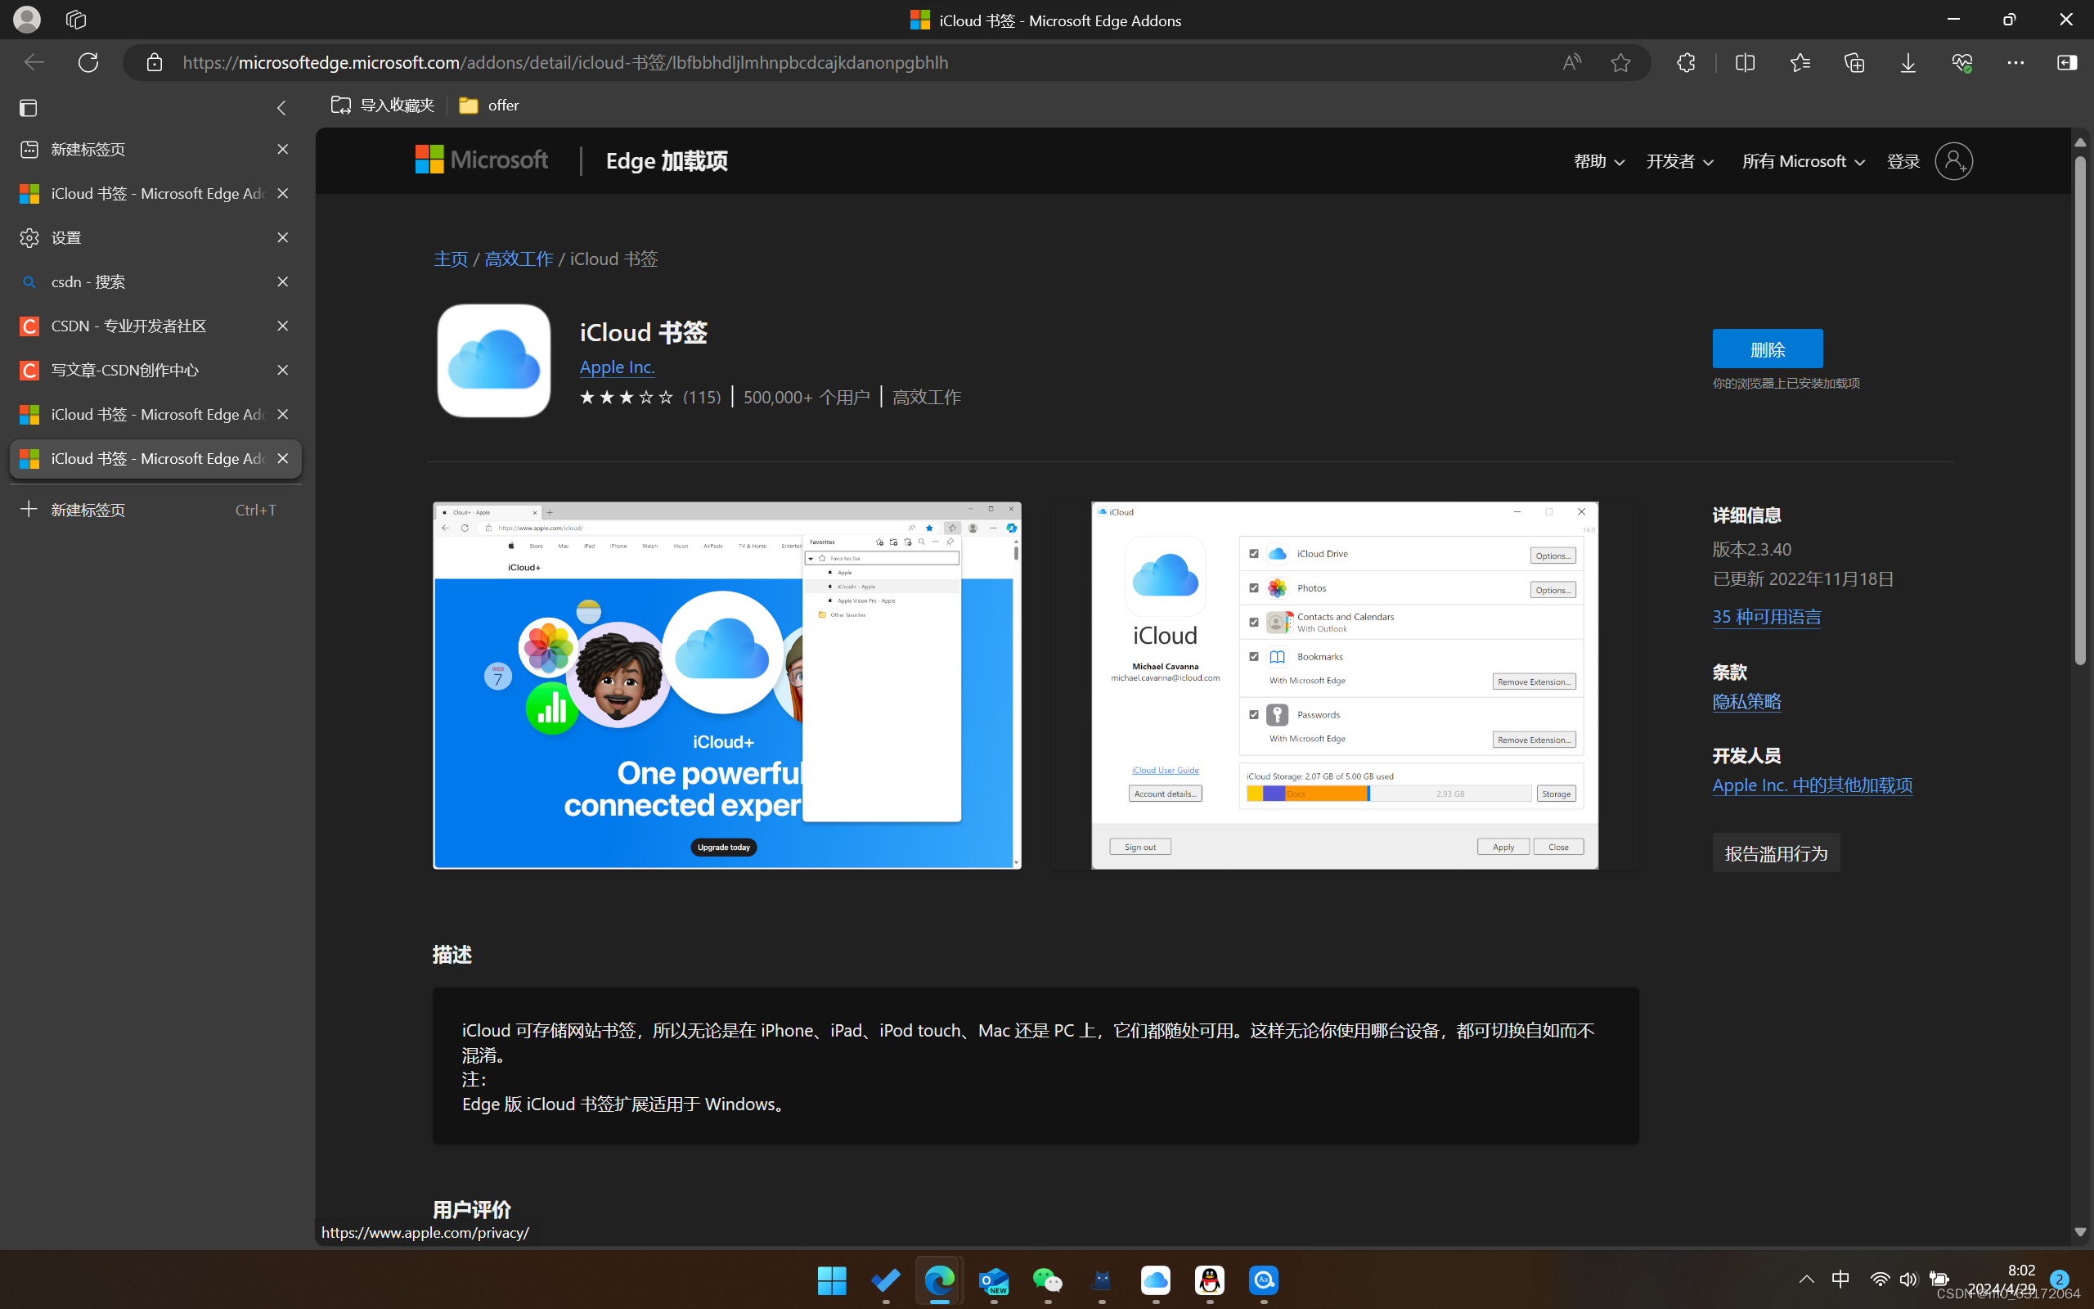Collapse the vertical tabs pane
Viewport: 2094px width, 1309px height.
click(281, 107)
